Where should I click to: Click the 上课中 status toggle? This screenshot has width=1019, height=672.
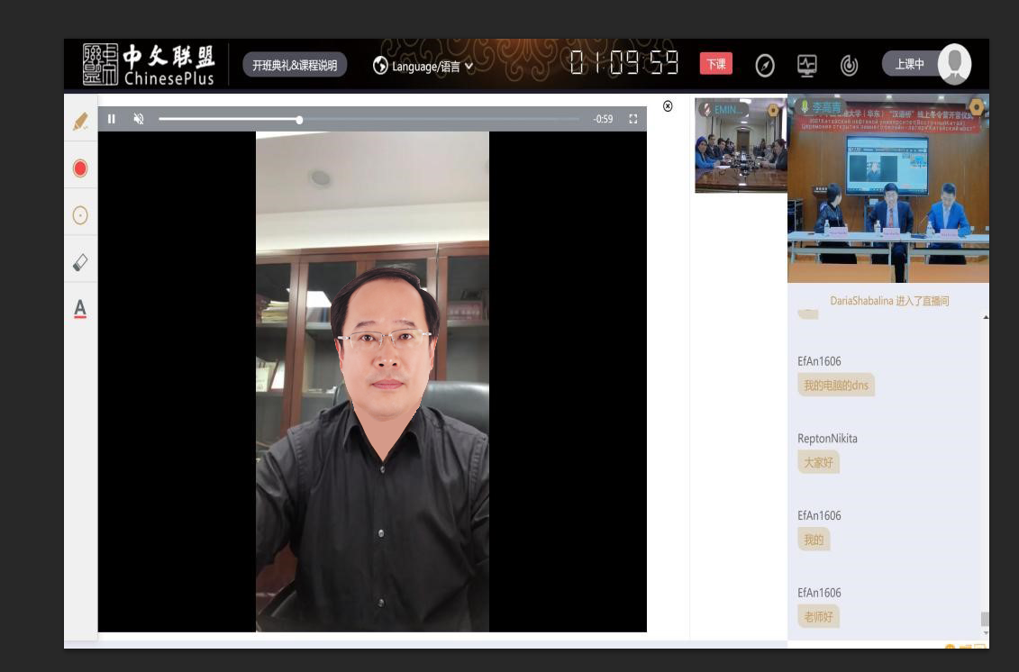(x=910, y=64)
